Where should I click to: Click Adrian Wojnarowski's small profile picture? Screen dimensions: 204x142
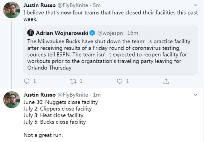(x=31, y=33)
